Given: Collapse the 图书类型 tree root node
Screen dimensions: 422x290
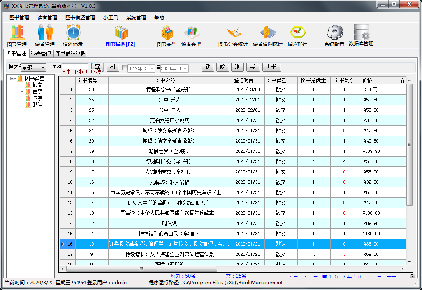Looking at the screenshot, I should click(x=12, y=78).
